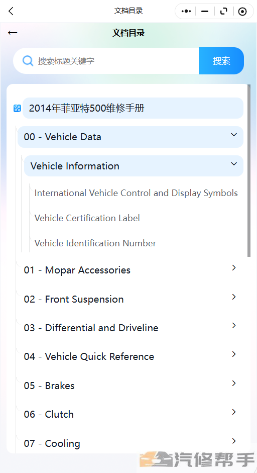
Task: Expand 02 - Front Suspension chevron
Action: pyautogui.click(x=234, y=297)
